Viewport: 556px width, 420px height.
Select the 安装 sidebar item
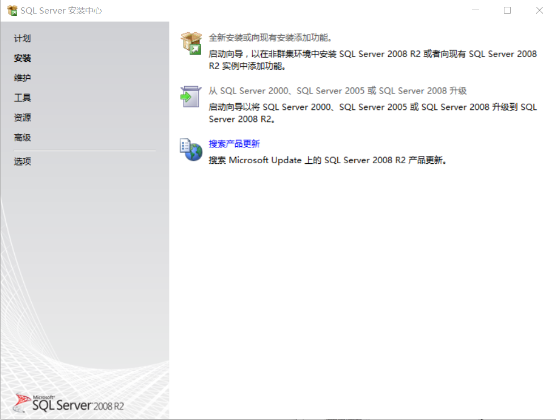click(x=22, y=58)
